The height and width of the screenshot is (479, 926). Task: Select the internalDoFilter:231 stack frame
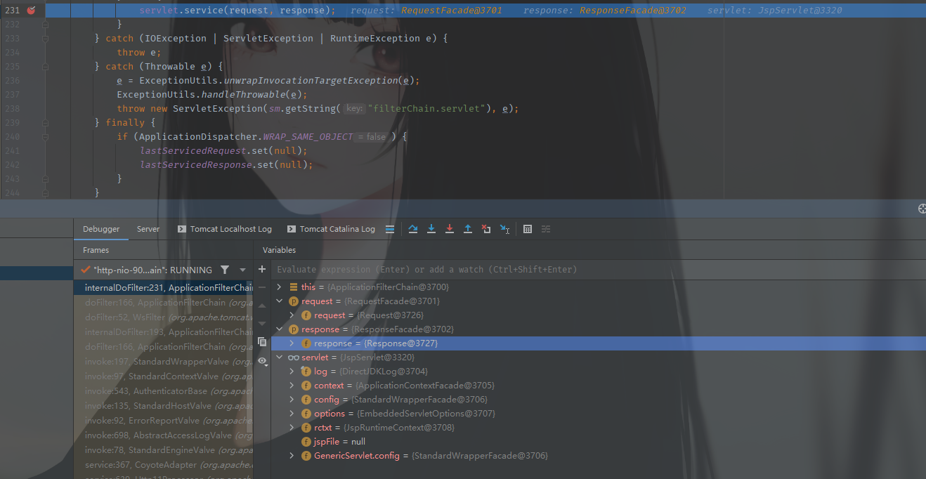click(x=163, y=287)
